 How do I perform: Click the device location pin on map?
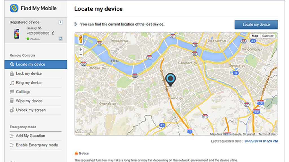click(x=170, y=79)
